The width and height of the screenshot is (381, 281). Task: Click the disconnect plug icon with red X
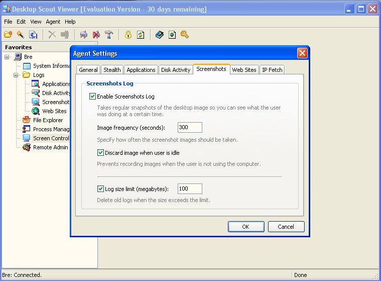96,35
